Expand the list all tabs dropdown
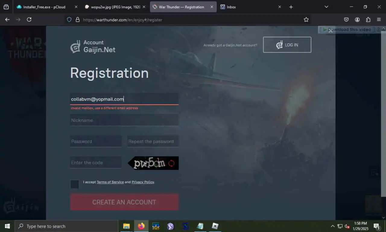The image size is (386, 232). point(326,7)
